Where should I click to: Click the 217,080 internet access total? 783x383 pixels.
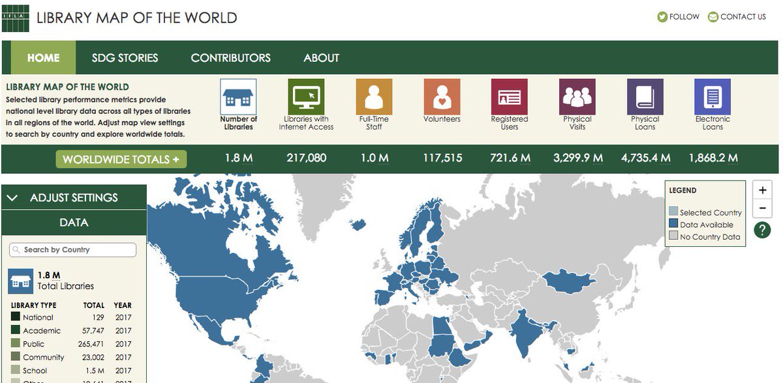click(306, 158)
